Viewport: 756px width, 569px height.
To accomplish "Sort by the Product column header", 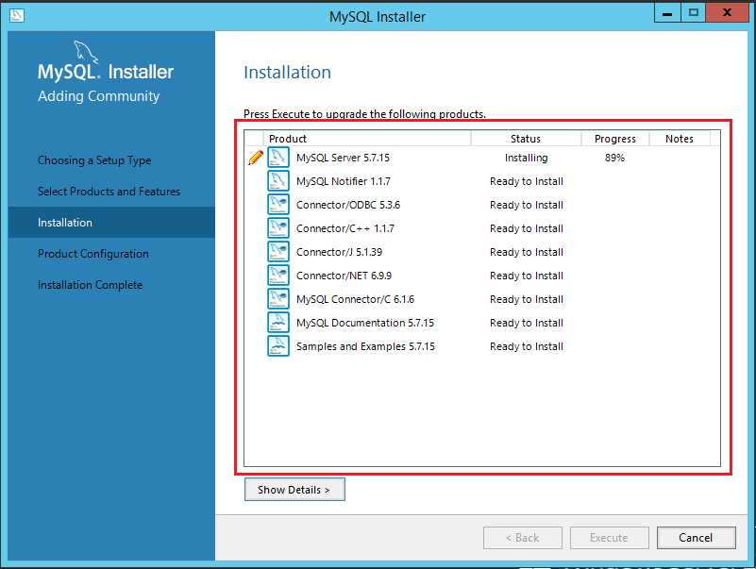I will (367, 139).
